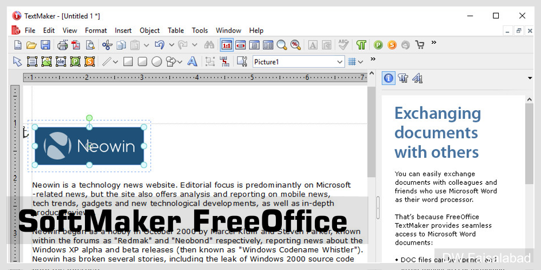The height and width of the screenshot is (270, 541).
Task: Copy the selection with the Copy icon
Action: [x=121, y=45]
